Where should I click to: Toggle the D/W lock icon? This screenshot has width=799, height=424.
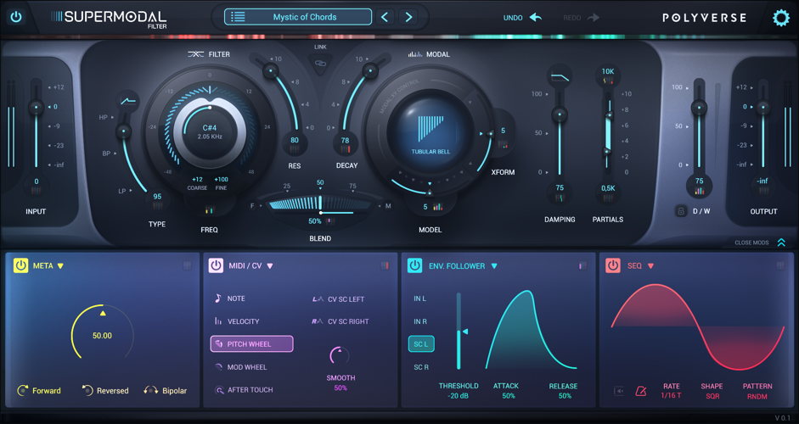pos(681,210)
